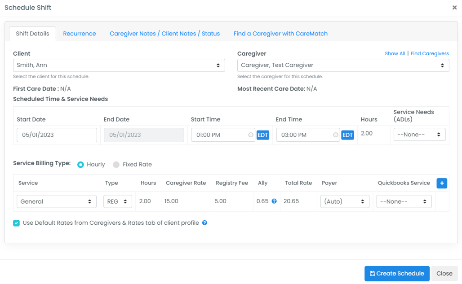The width and height of the screenshot is (462, 284).
Task: Click the Close button at the bottom
Action: [444, 273]
